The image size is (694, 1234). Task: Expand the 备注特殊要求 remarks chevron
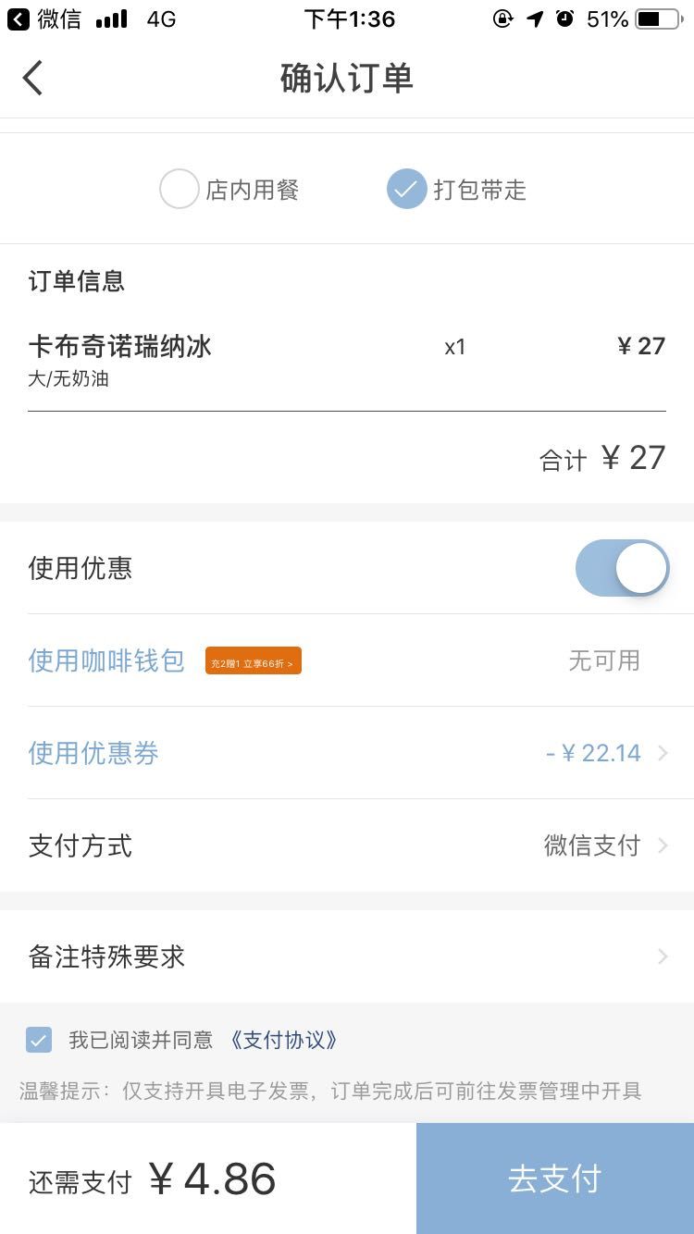(663, 956)
